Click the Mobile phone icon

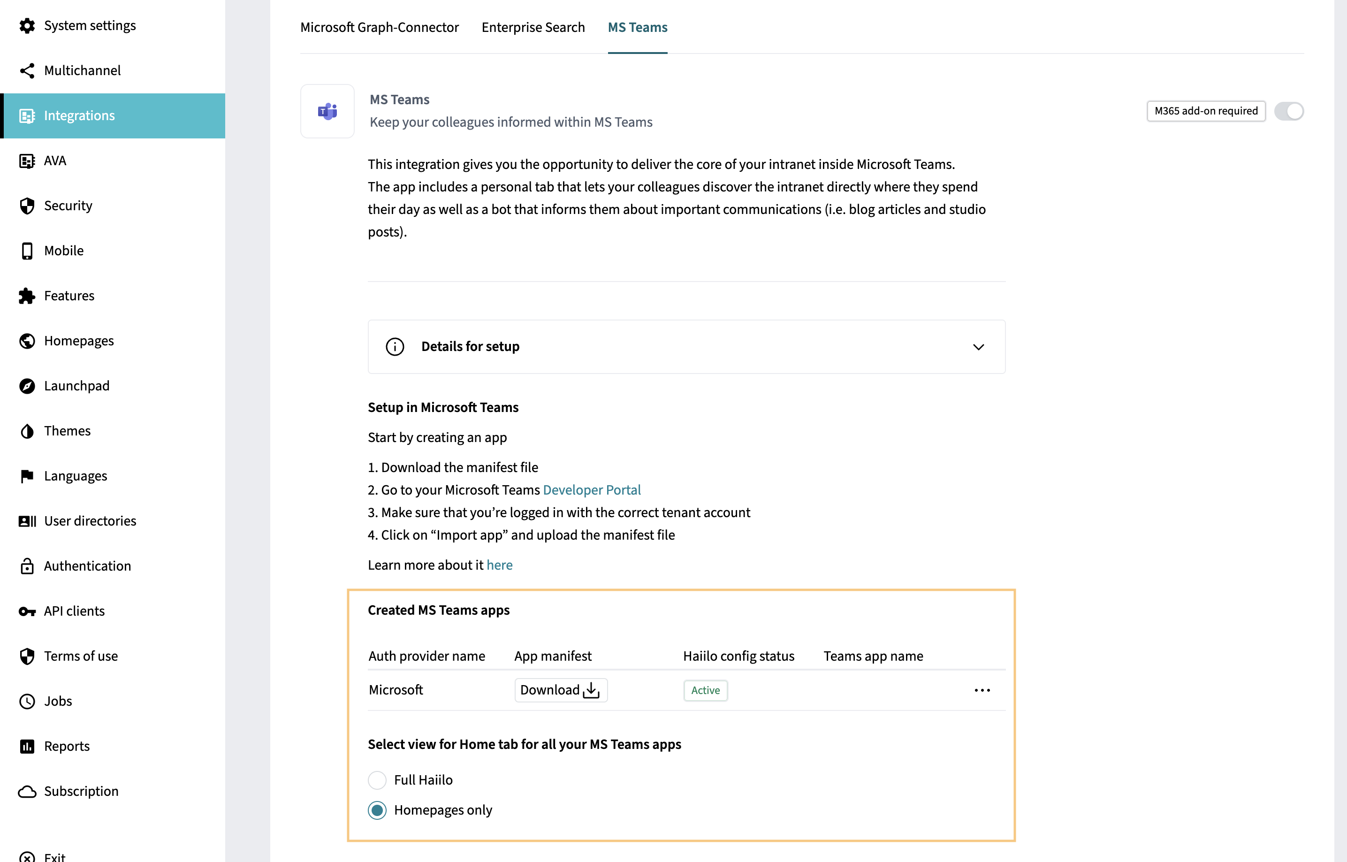click(x=27, y=251)
